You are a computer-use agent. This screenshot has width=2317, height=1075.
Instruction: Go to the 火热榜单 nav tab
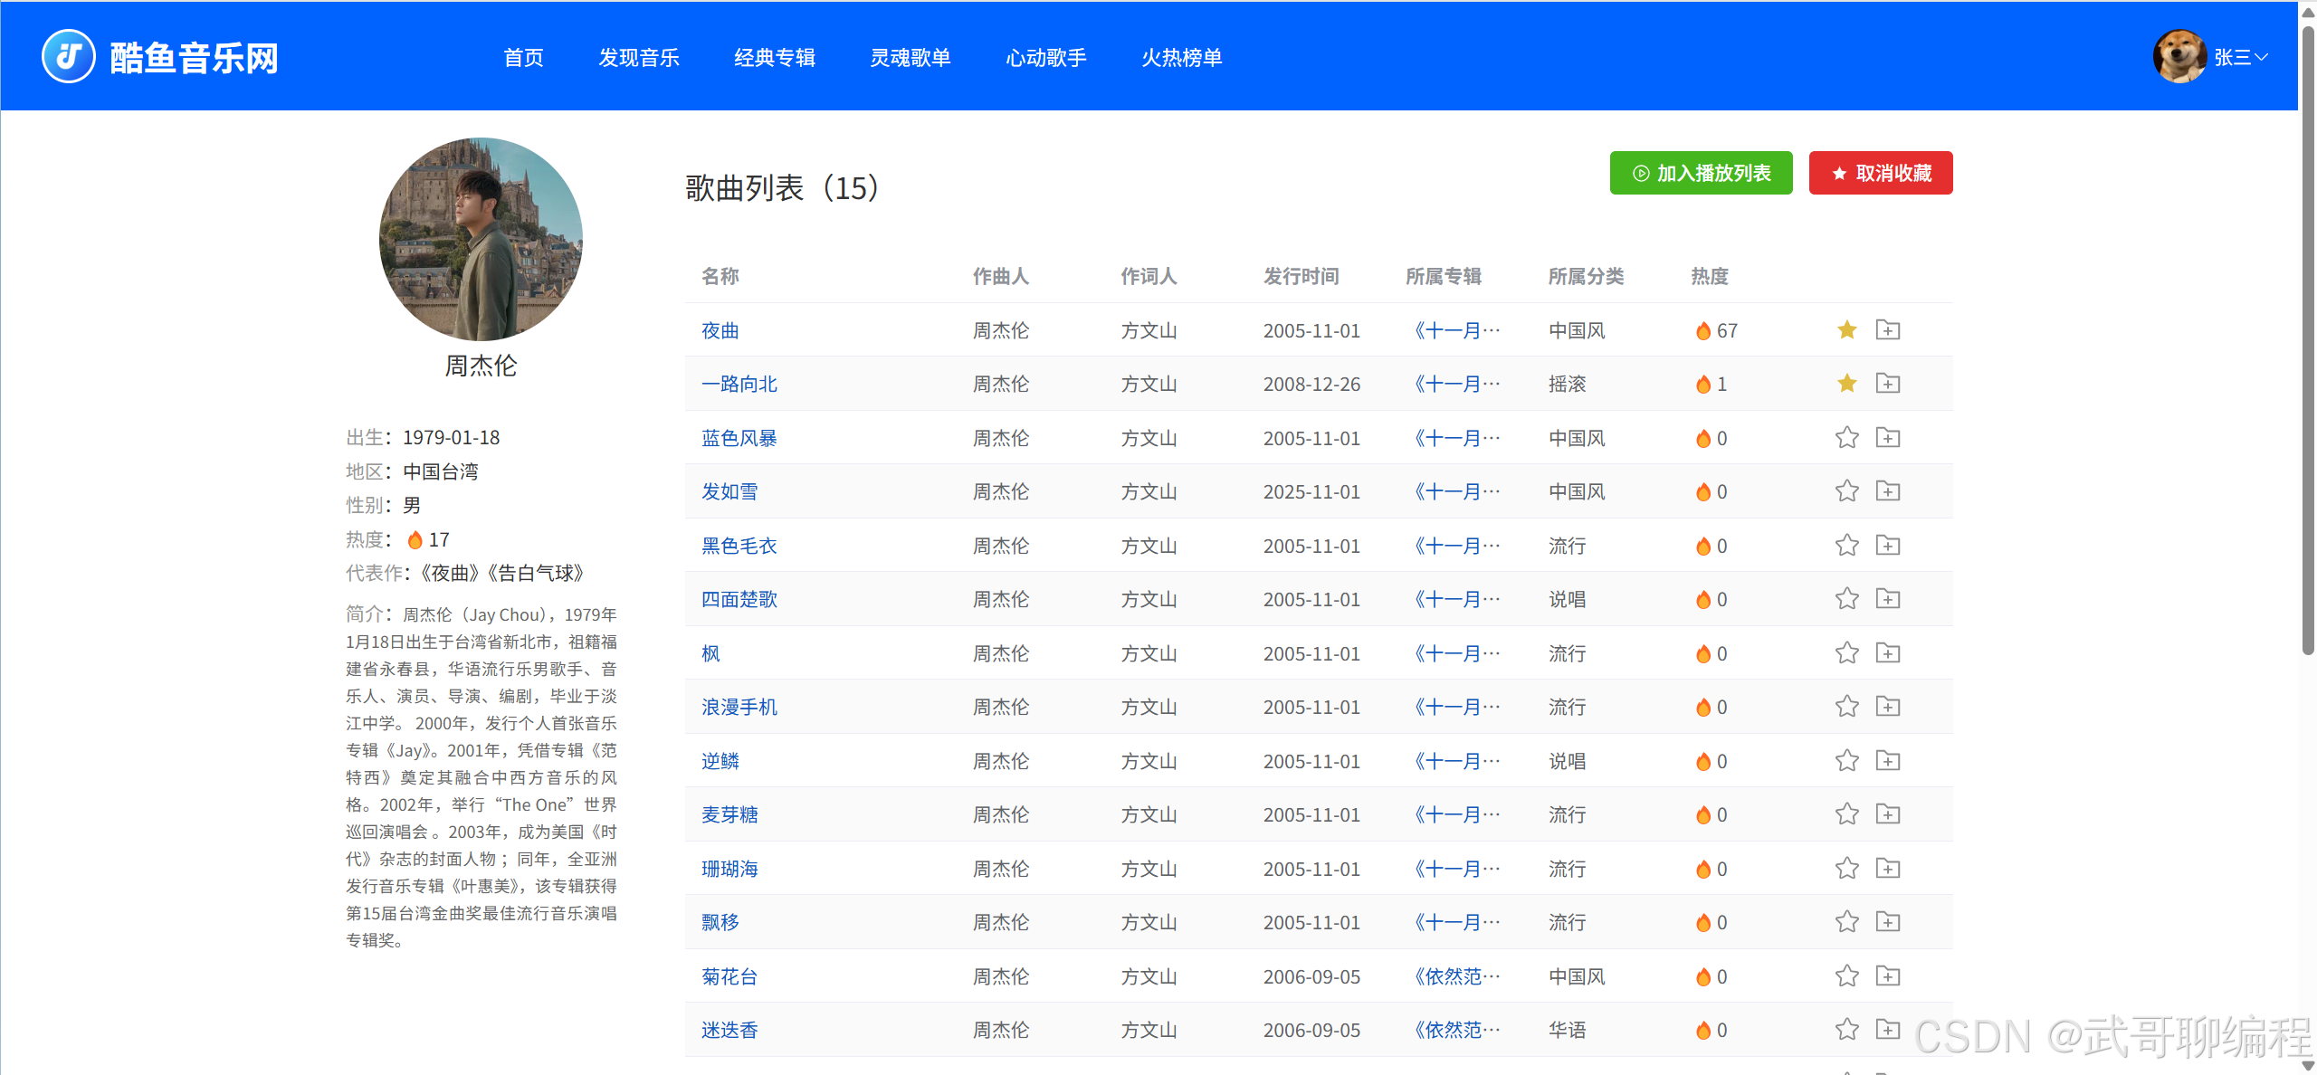point(1181,57)
